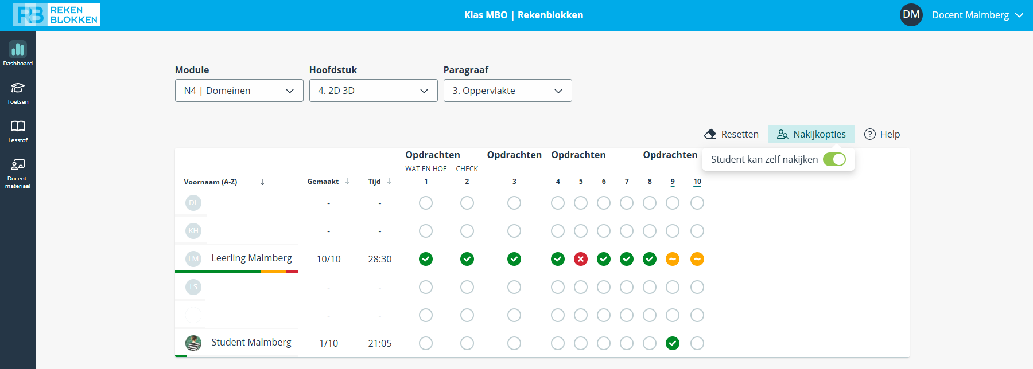This screenshot has height=369, width=1033.
Task: Click Leerling Malmberg orange icon for opdracht 9
Action: 673,259
